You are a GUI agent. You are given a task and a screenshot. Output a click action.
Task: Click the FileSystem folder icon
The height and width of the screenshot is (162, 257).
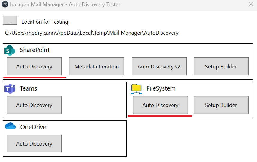click(137, 89)
